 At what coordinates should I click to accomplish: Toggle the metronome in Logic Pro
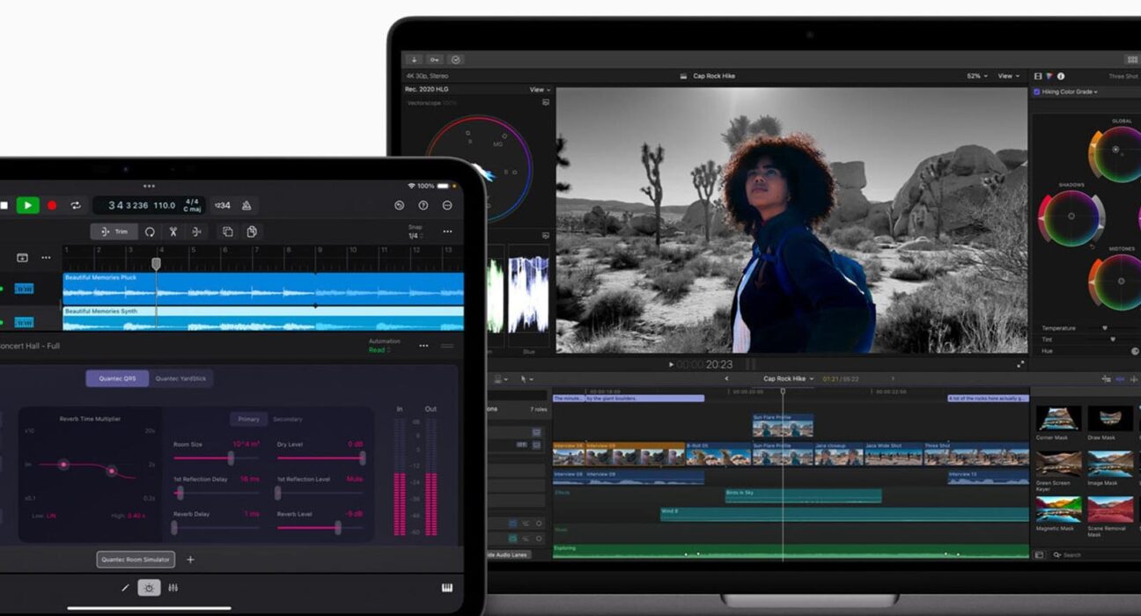point(247,205)
